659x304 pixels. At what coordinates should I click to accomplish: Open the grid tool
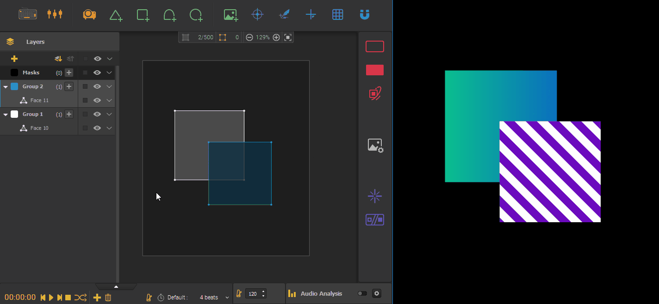pos(338,14)
